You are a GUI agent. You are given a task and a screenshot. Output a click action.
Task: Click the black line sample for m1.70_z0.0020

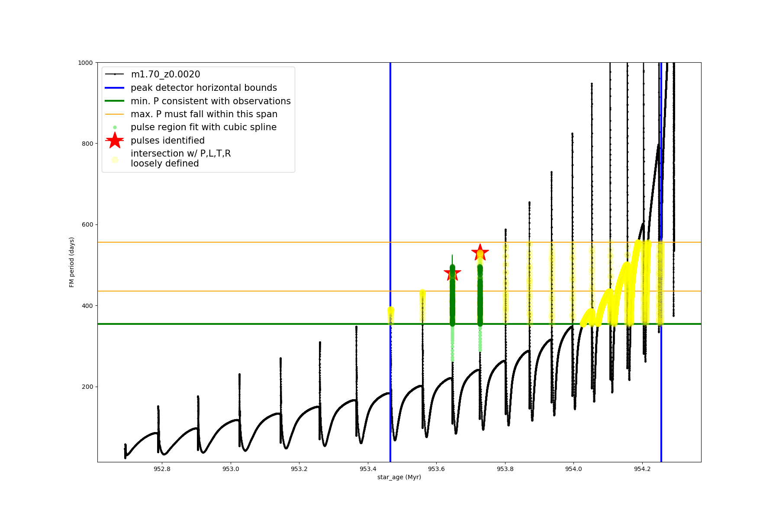tap(115, 74)
